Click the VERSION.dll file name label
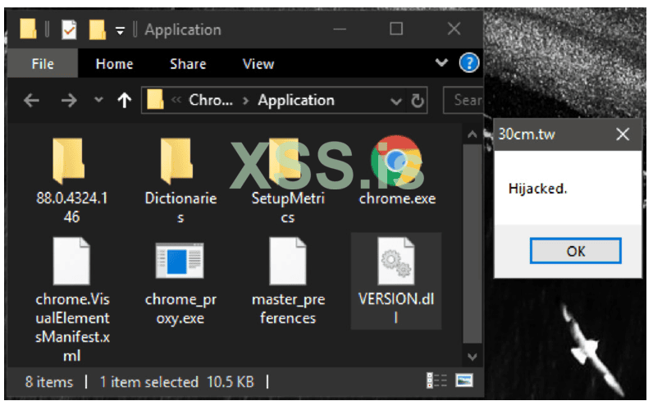 pyautogui.click(x=396, y=308)
